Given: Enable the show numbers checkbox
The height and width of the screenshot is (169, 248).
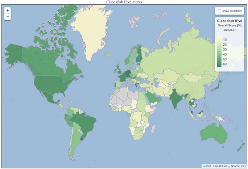Looking at the screenshot, I should coord(219,11).
